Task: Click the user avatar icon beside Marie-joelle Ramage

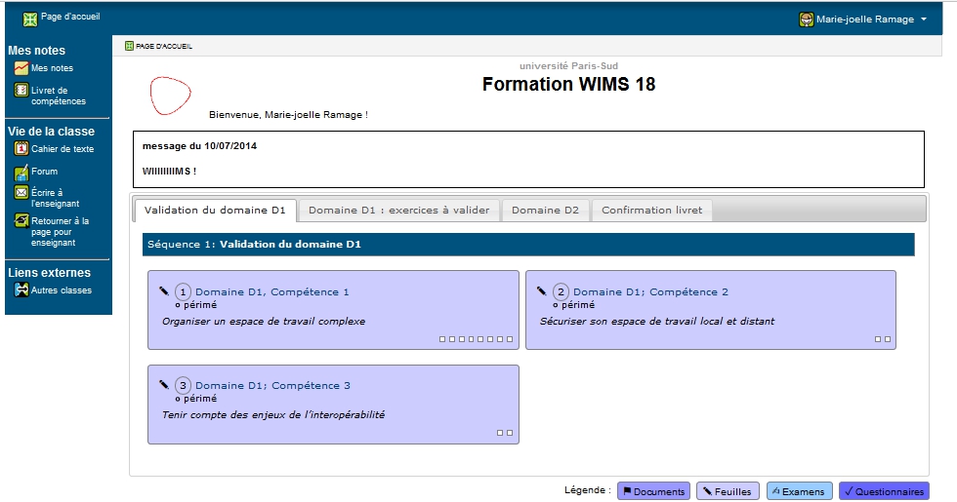Action: [x=806, y=19]
